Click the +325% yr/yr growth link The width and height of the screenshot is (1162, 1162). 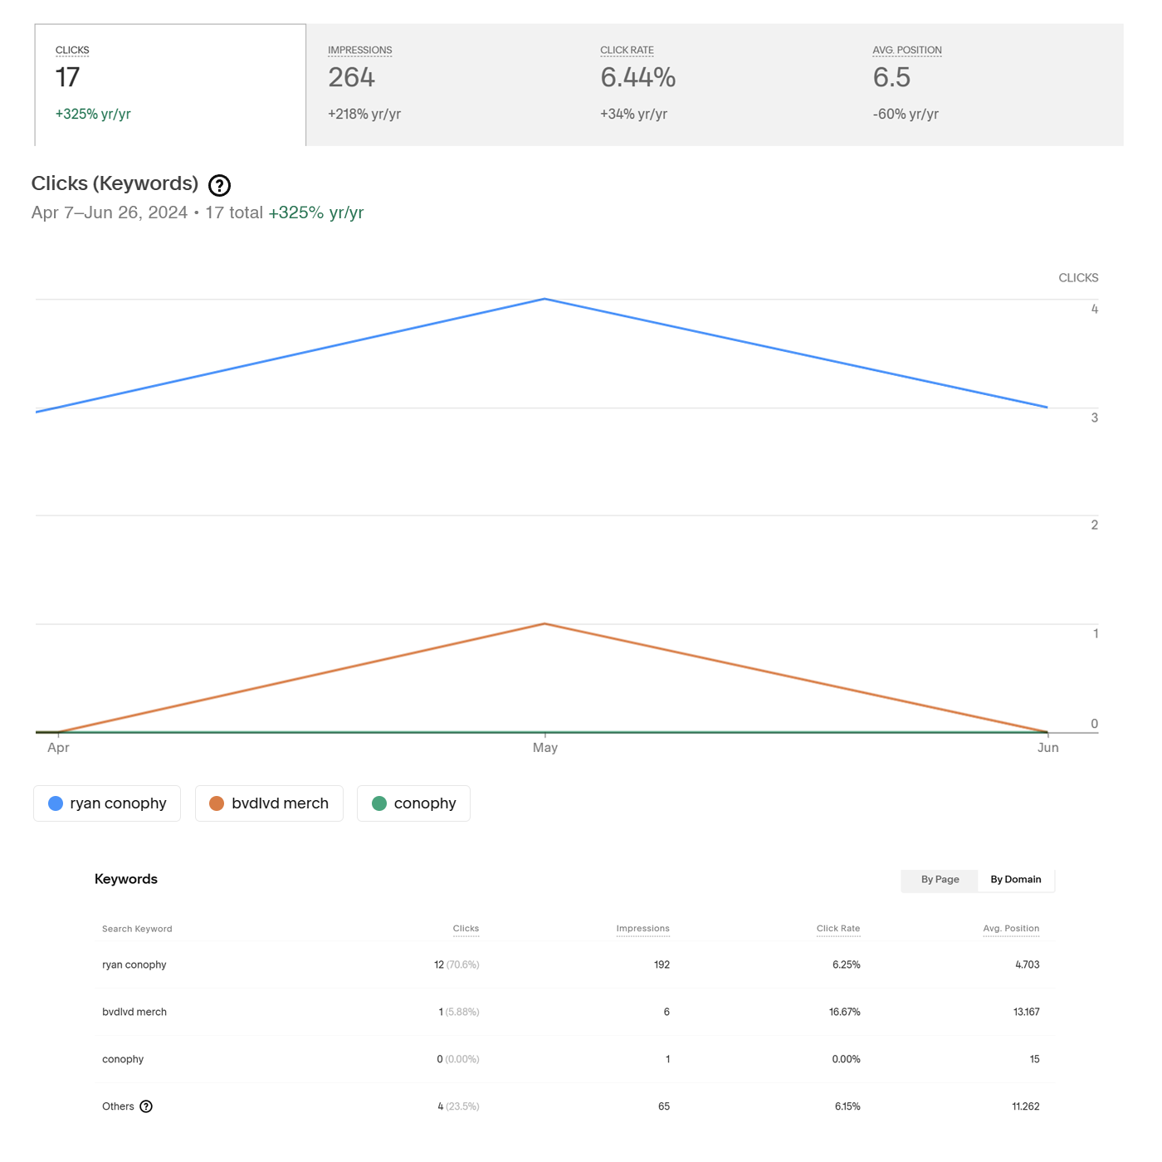point(315,212)
